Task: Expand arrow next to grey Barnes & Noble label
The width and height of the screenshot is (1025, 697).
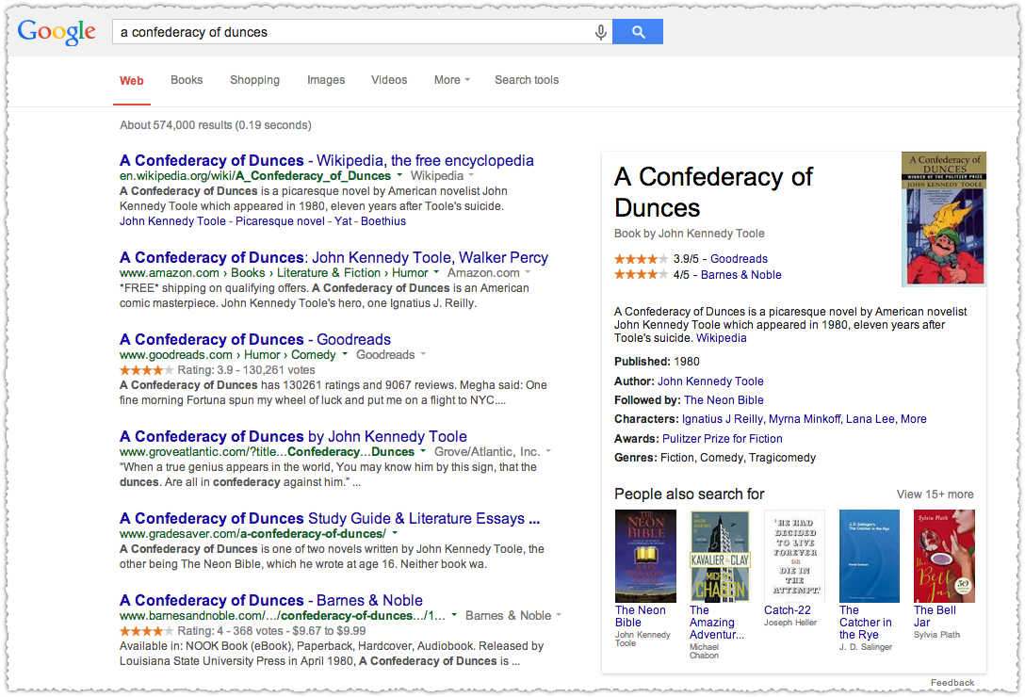Action: pyautogui.click(x=559, y=615)
